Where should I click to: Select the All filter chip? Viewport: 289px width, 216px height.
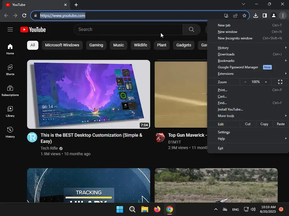click(33, 45)
